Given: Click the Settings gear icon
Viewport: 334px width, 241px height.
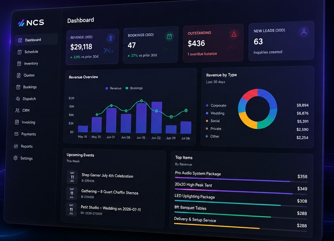Looking at the screenshot, I should [15, 158].
